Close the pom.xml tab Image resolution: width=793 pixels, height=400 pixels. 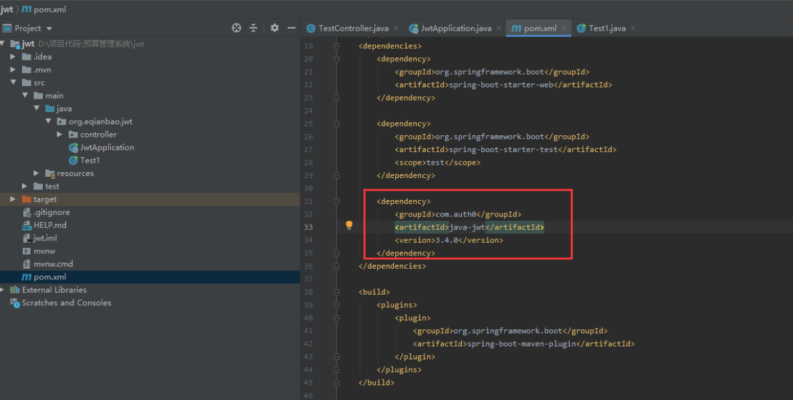pyautogui.click(x=563, y=28)
